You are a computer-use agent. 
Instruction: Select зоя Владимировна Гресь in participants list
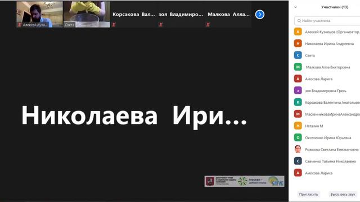click(326, 91)
